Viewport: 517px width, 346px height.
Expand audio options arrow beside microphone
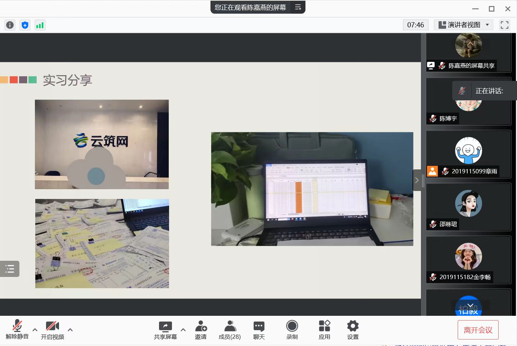tap(35, 329)
